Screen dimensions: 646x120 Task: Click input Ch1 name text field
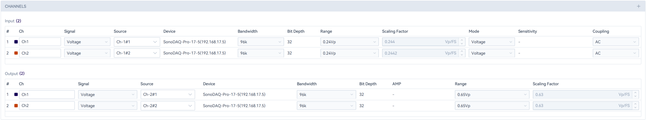40,42
